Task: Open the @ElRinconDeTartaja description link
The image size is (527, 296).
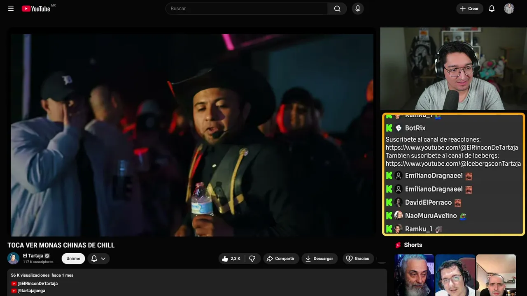Action: pyautogui.click(x=37, y=284)
